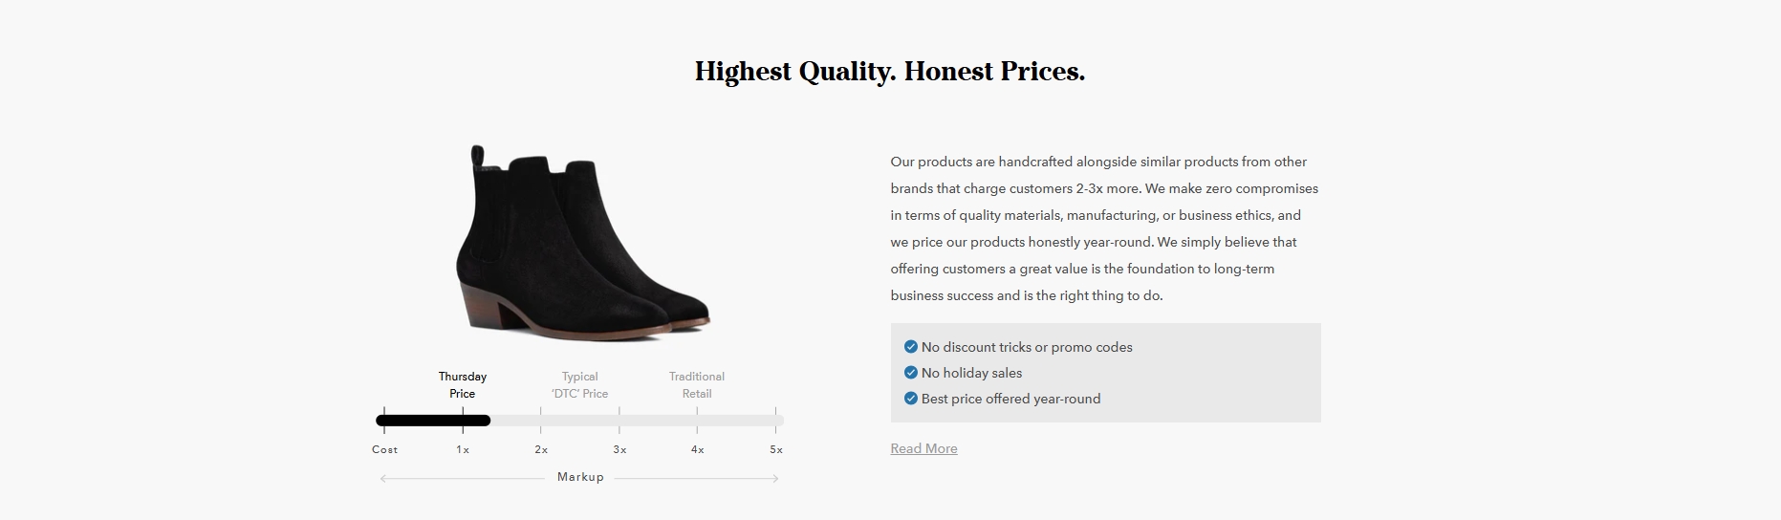Screen dimensions: 1781x520
Task: Click the Read More link
Action: (923, 448)
